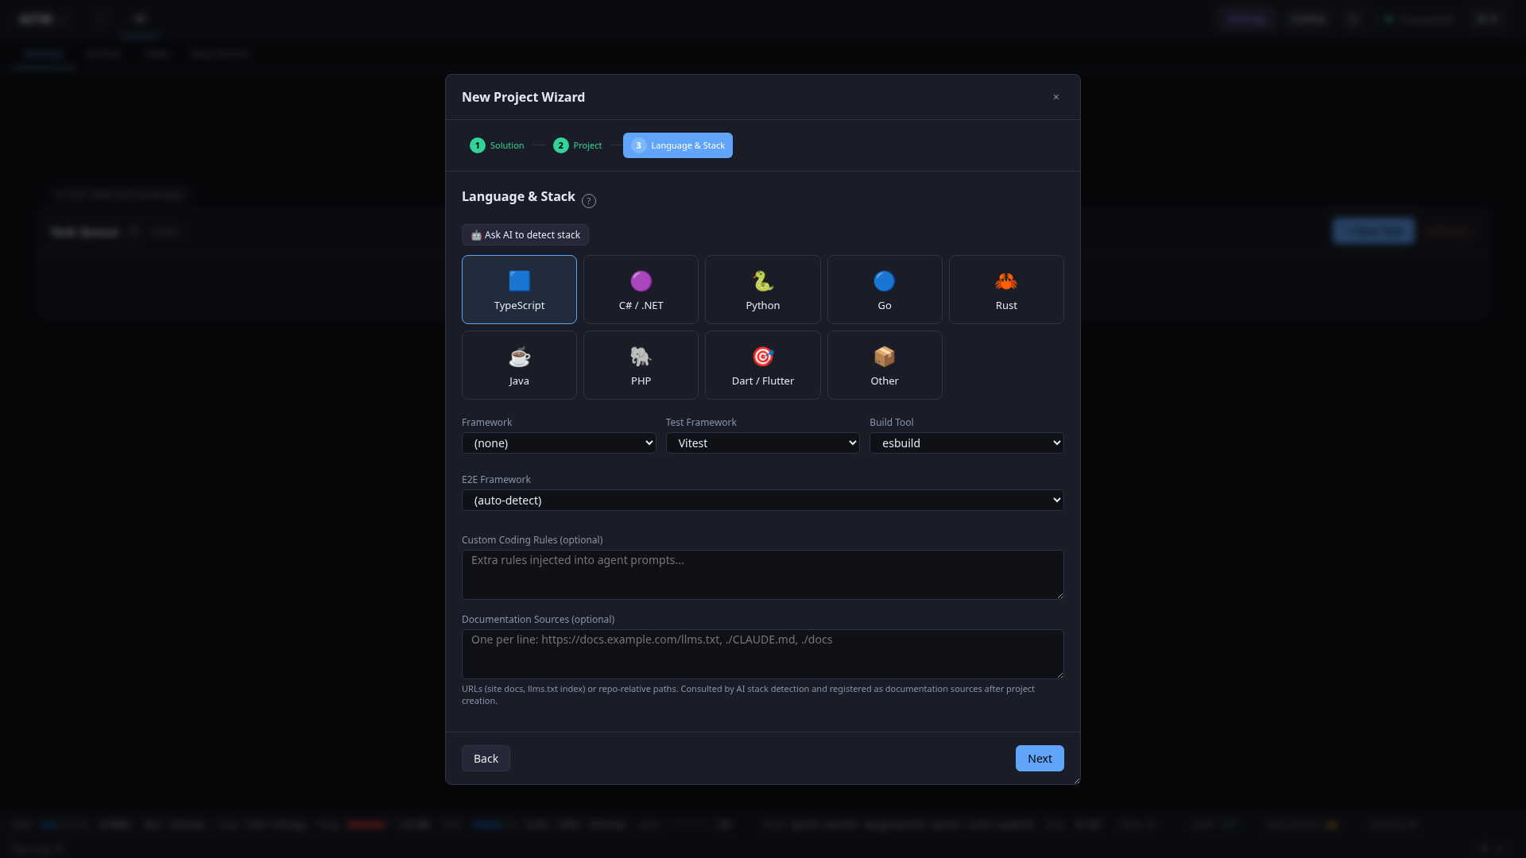Select the Go language card

pos(885,289)
